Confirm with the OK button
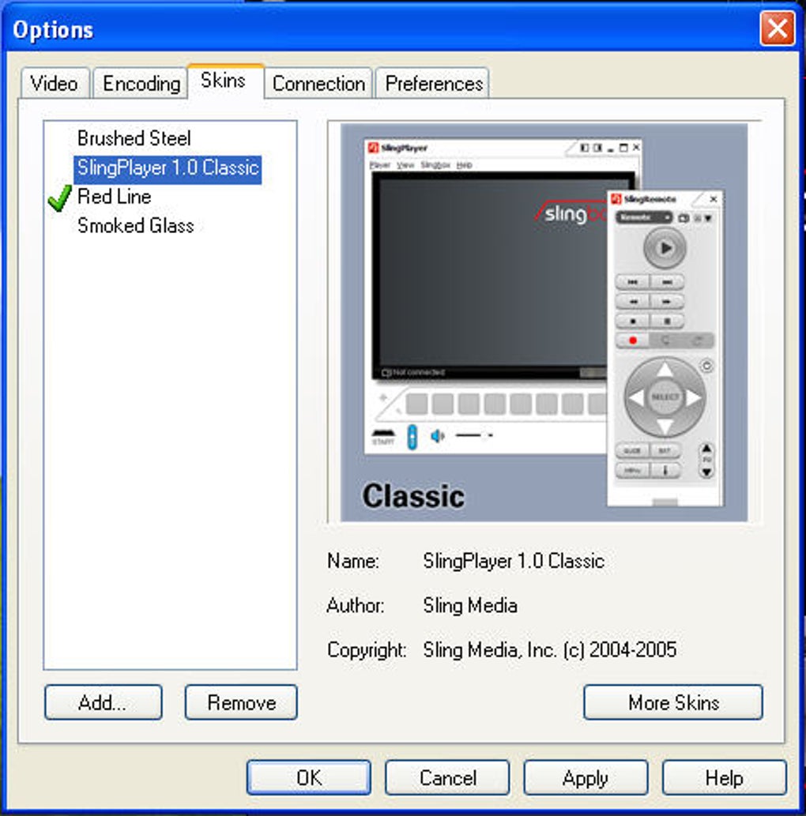 tap(309, 777)
